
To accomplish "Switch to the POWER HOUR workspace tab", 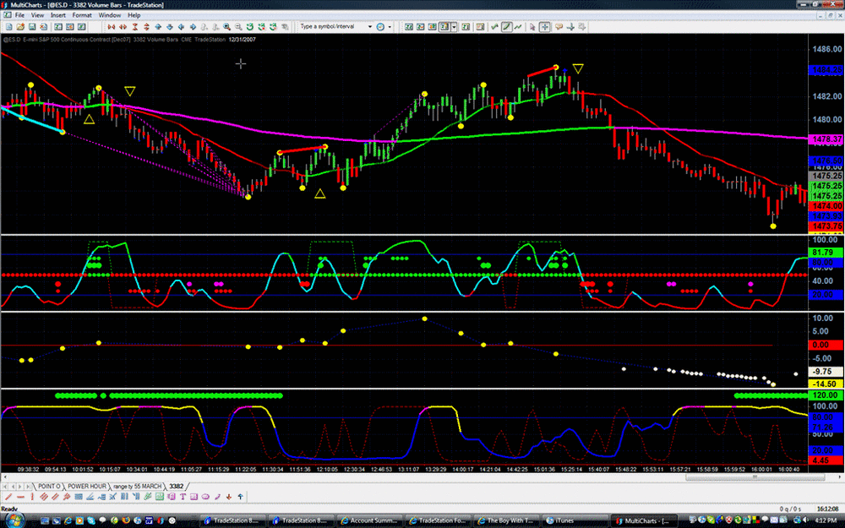I will point(87,486).
